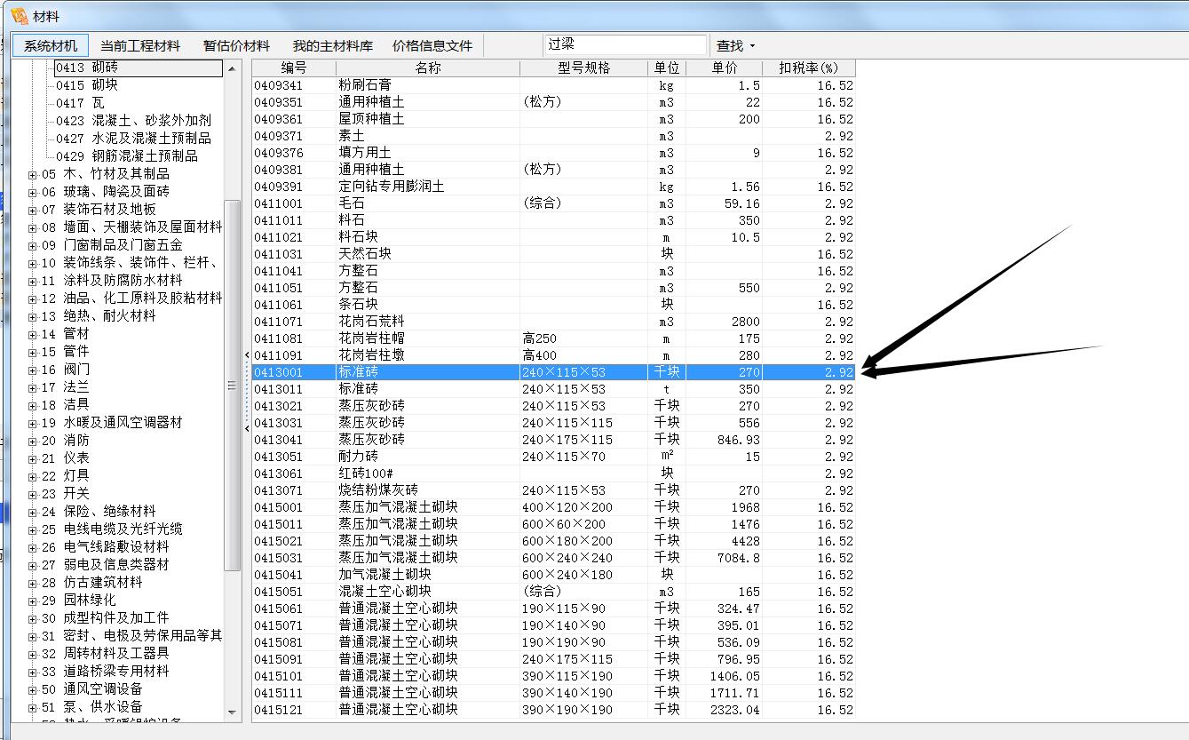
Task: Open the 暂估价材料 tab
Action: tap(236, 45)
